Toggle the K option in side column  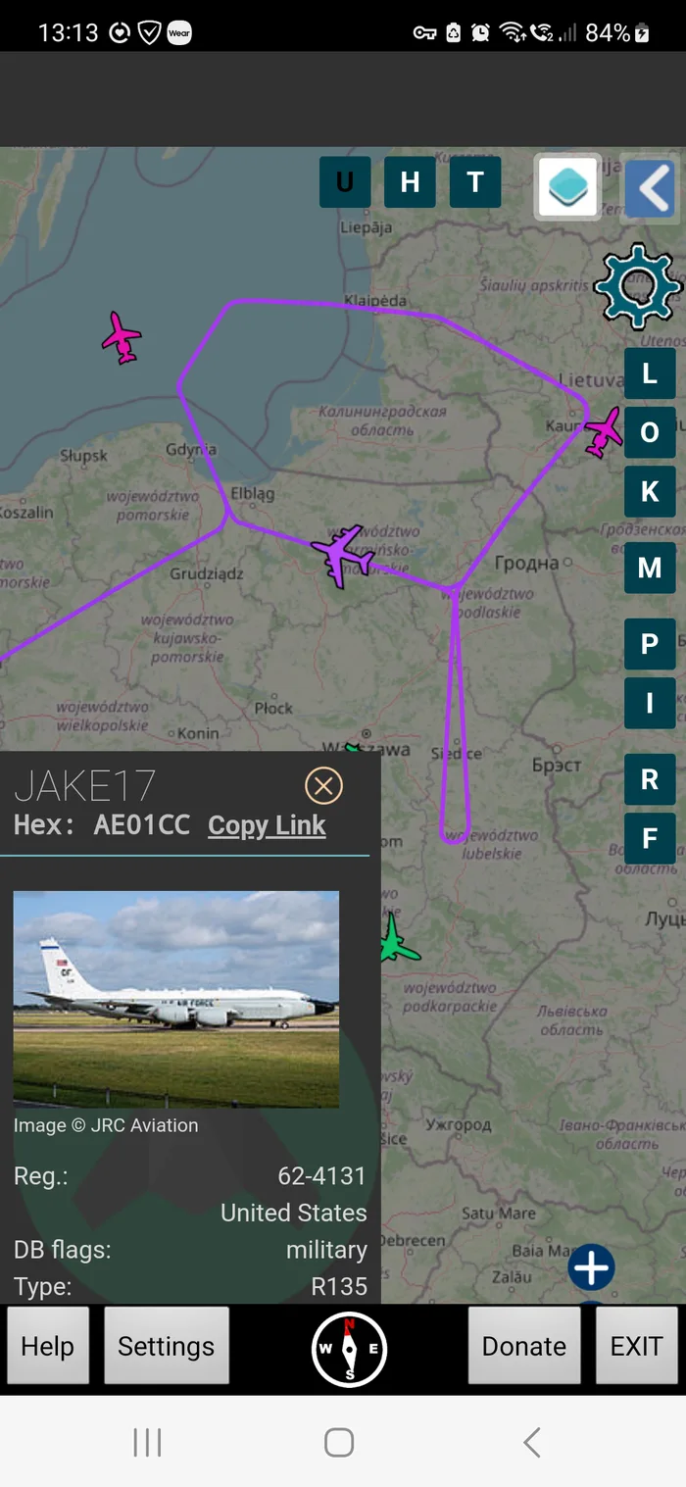click(x=650, y=491)
